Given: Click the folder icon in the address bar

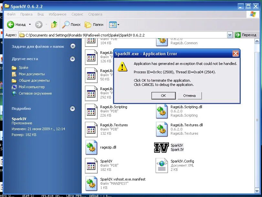Looking at the screenshot, I should pos(22,35).
